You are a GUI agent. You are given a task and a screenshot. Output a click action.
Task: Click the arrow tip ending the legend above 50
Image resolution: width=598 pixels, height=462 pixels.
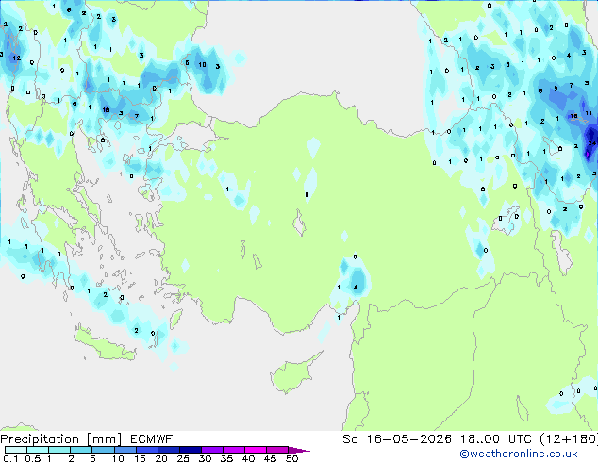click(300, 451)
